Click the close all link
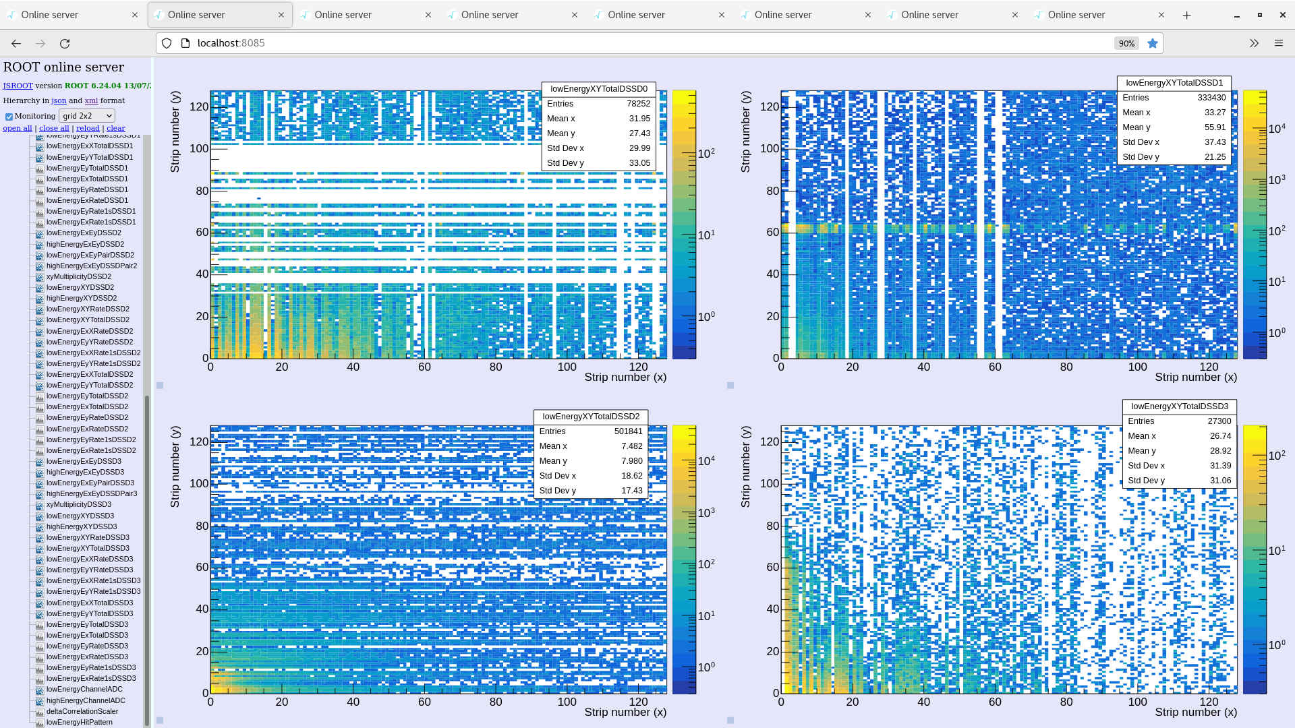 (54, 128)
